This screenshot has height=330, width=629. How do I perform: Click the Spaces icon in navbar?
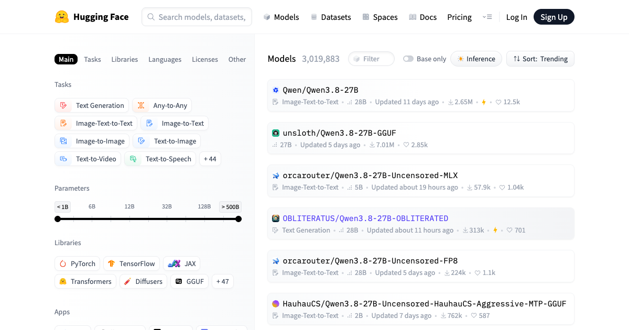(366, 17)
